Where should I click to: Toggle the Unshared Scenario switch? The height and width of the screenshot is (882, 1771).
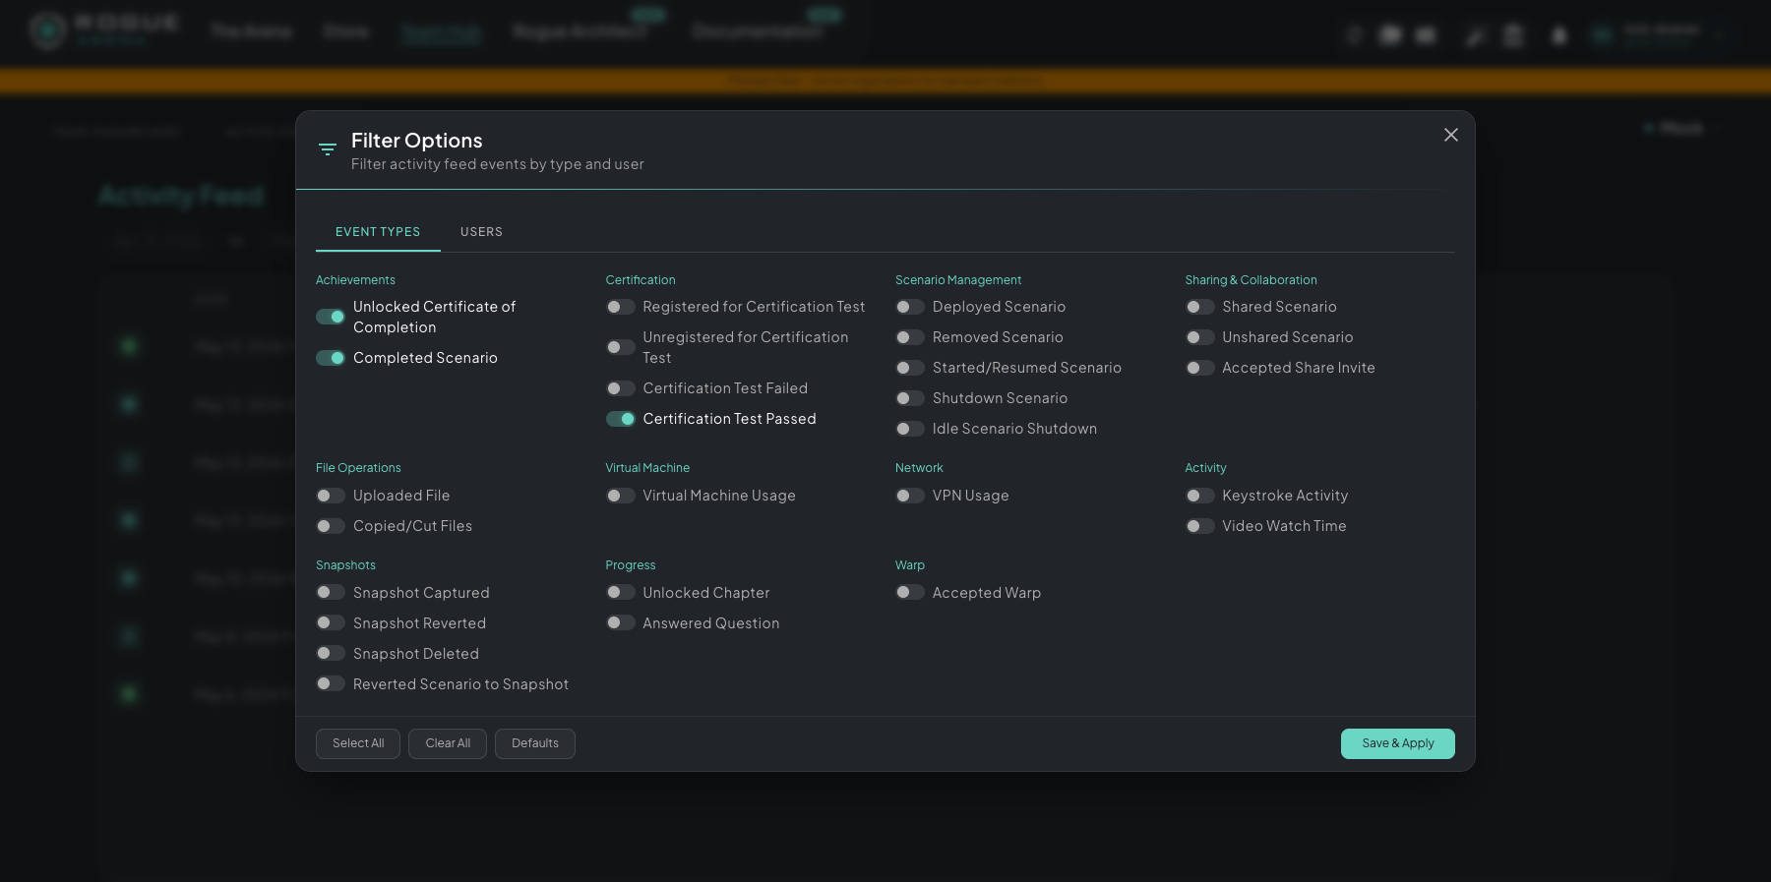tap(1200, 337)
